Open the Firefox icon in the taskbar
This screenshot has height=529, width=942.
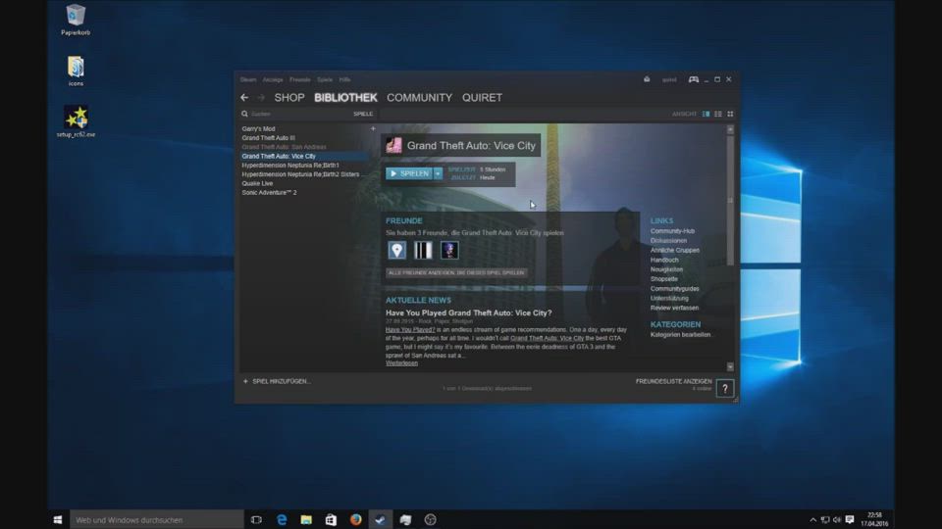355,519
